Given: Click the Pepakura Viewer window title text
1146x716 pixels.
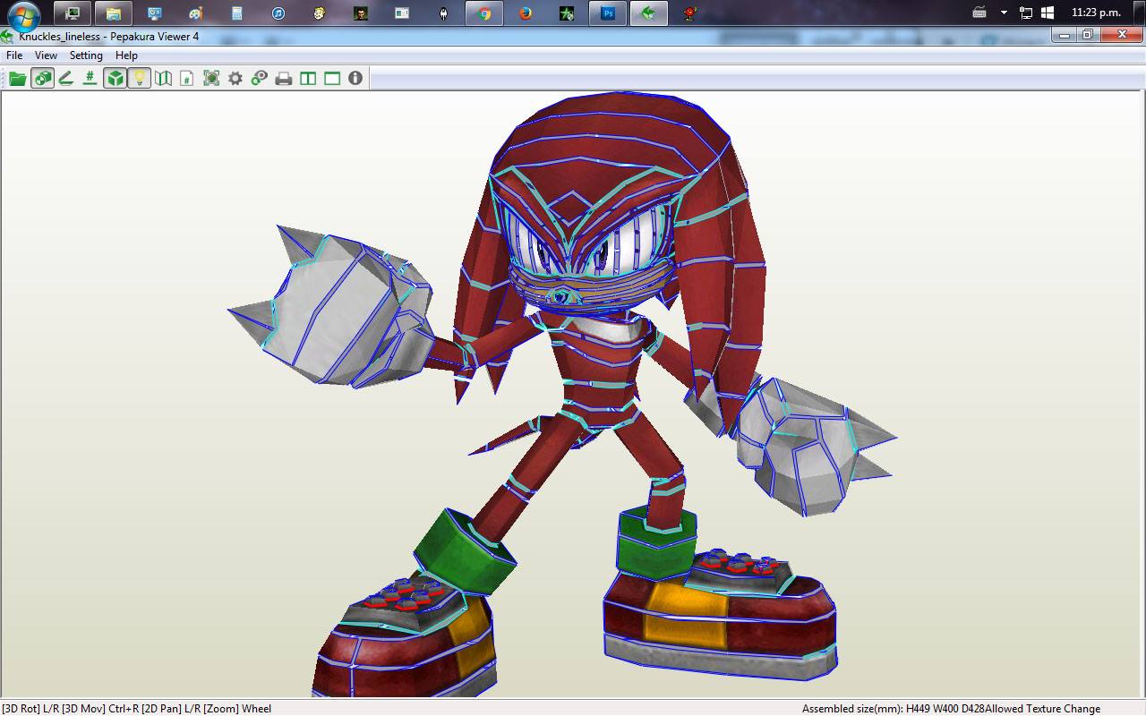Looking at the screenshot, I should pos(109,37).
